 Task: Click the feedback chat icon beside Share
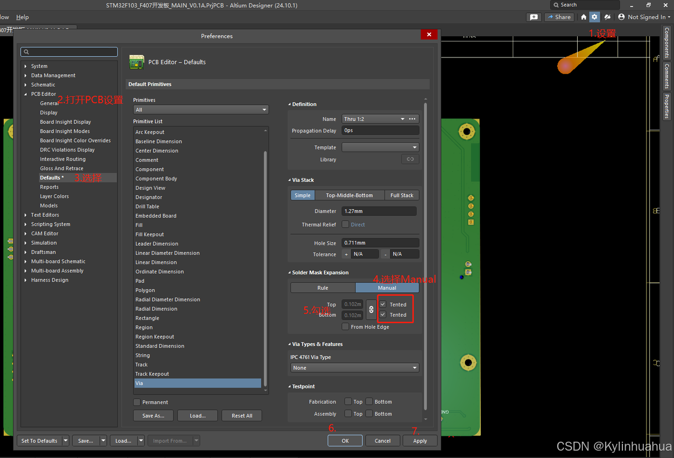coord(534,17)
